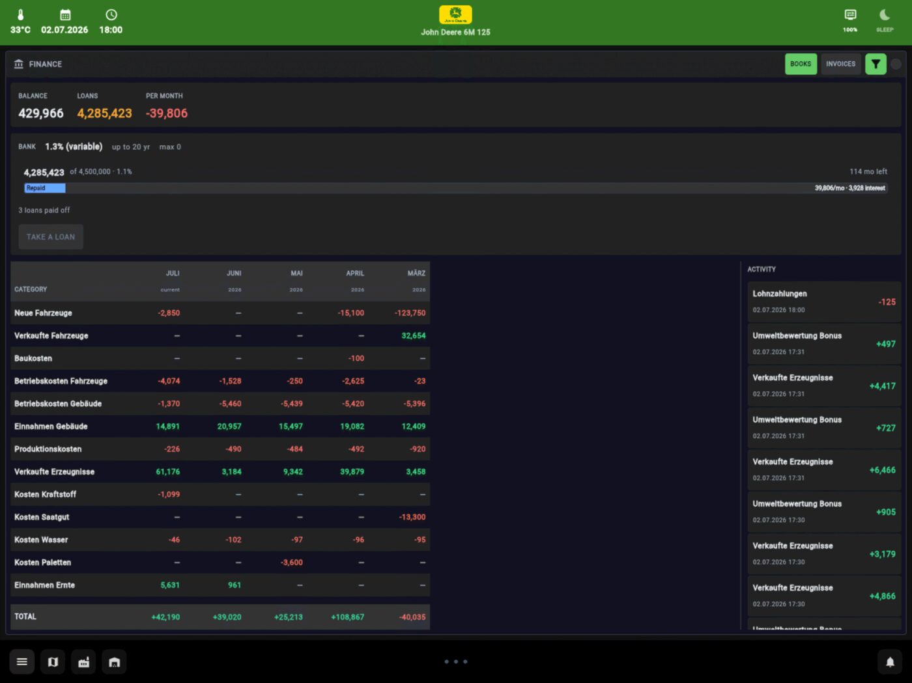912x683 pixels.
Task: Click the +497 Umweltbewertung Bonus activity
Action: (x=824, y=344)
